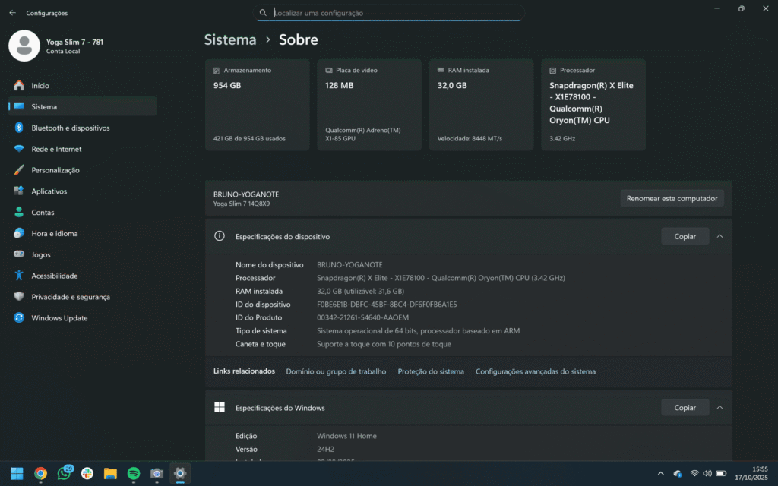Open Contas settings
The width and height of the screenshot is (778, 486).
pyautogui.click(x=41, y=212)
